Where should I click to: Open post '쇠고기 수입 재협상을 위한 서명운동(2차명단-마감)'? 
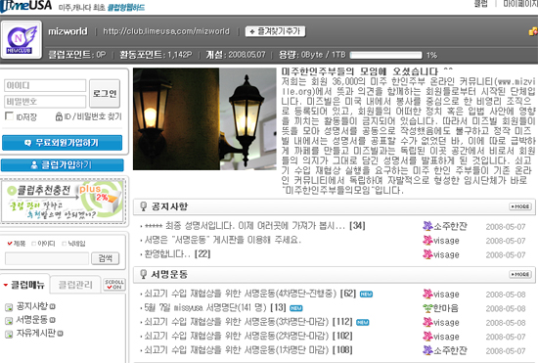coord(237,336)
